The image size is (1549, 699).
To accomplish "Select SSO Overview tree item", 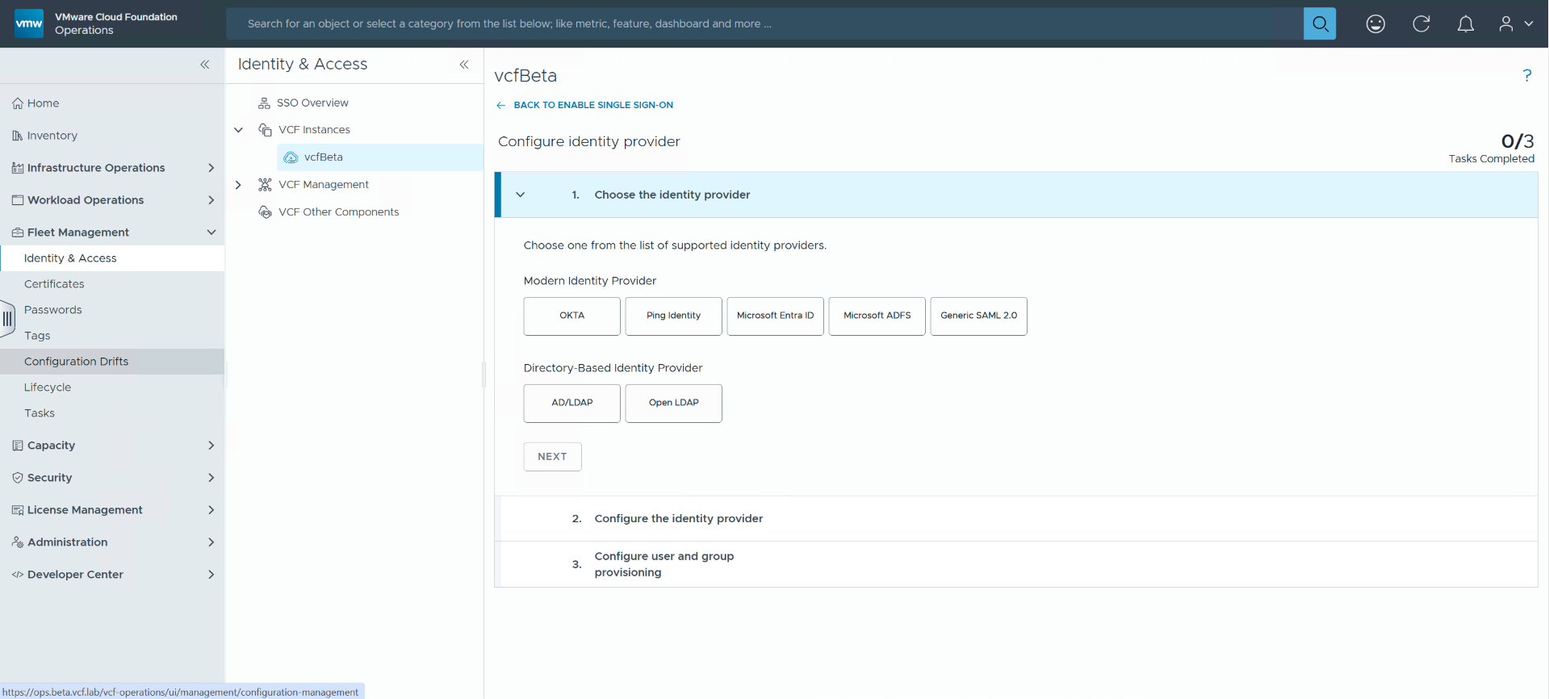I will [x=312, y=103].
